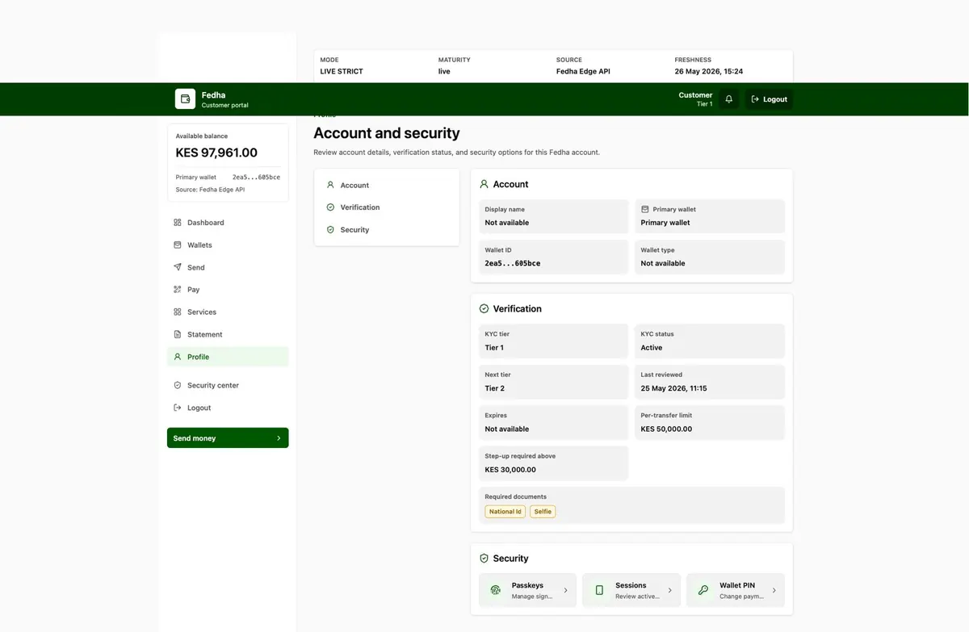Click Next tier value Tier 2

(495, 388)
